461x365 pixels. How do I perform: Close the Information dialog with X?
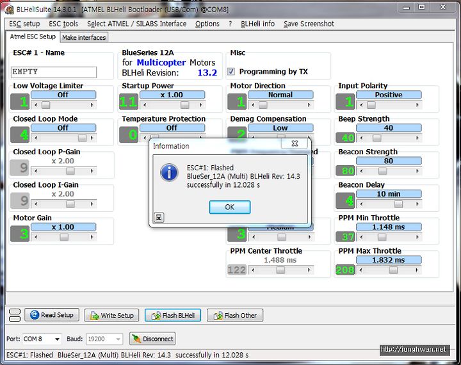coord(295,143)
